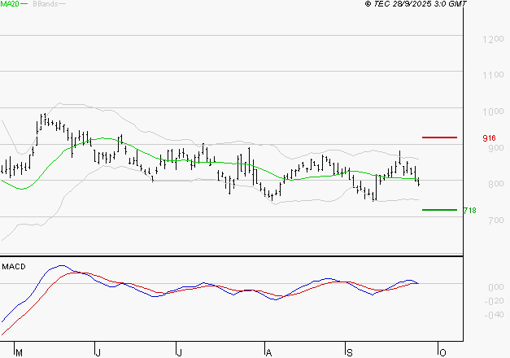The image size is (510, 358).
Task: Click the red 916 resistance line
Action: [x=439, y=138]
